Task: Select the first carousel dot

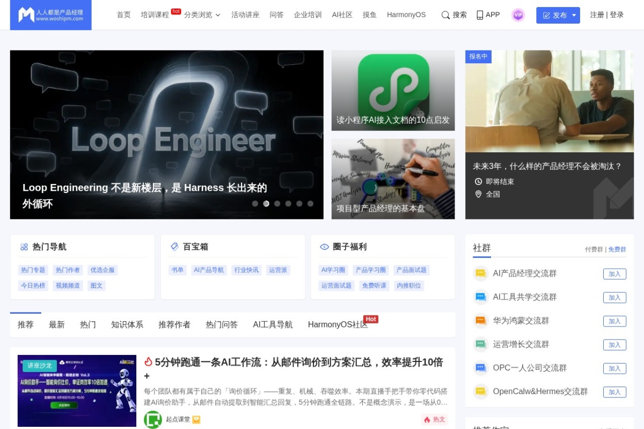Action: [x=255, y=204]
